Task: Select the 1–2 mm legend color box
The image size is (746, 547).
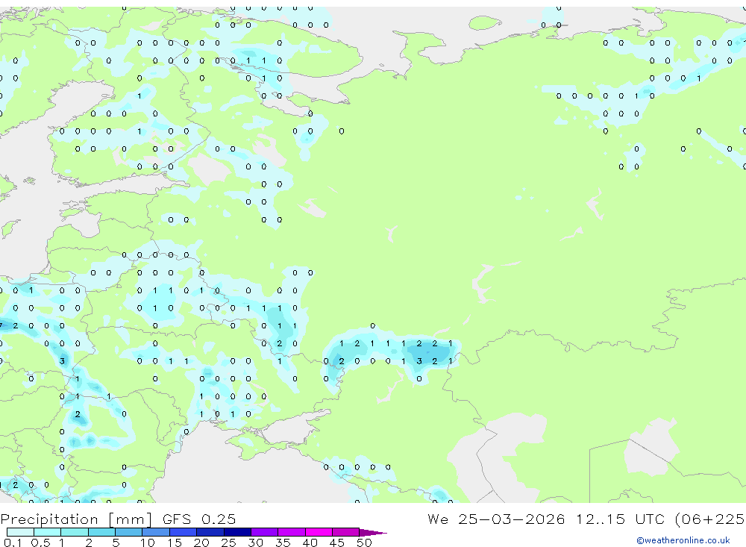Action: coord(74,532)
